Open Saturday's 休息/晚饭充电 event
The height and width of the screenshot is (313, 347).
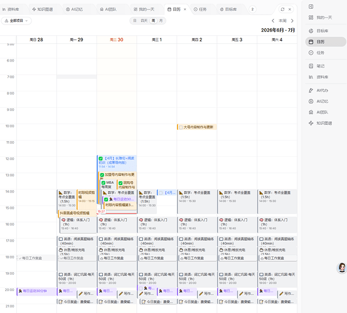click(277, 250)
